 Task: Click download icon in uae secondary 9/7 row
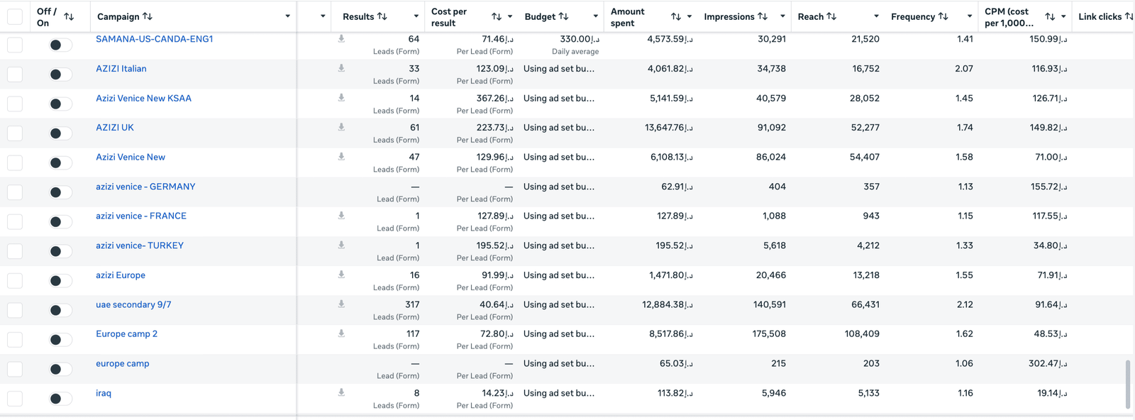pos(341,304)
